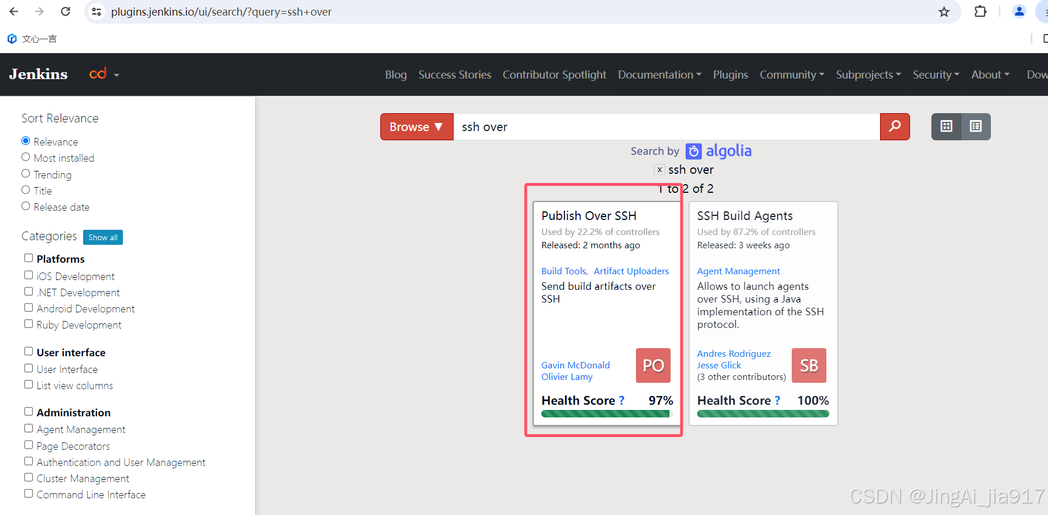Screen dimensions: 1048x515
Task: Check Cluster Management
Action: pos(28,477)
